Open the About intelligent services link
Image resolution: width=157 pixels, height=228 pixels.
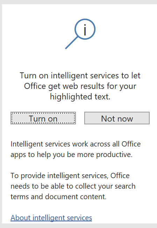[x=51, y=218]
